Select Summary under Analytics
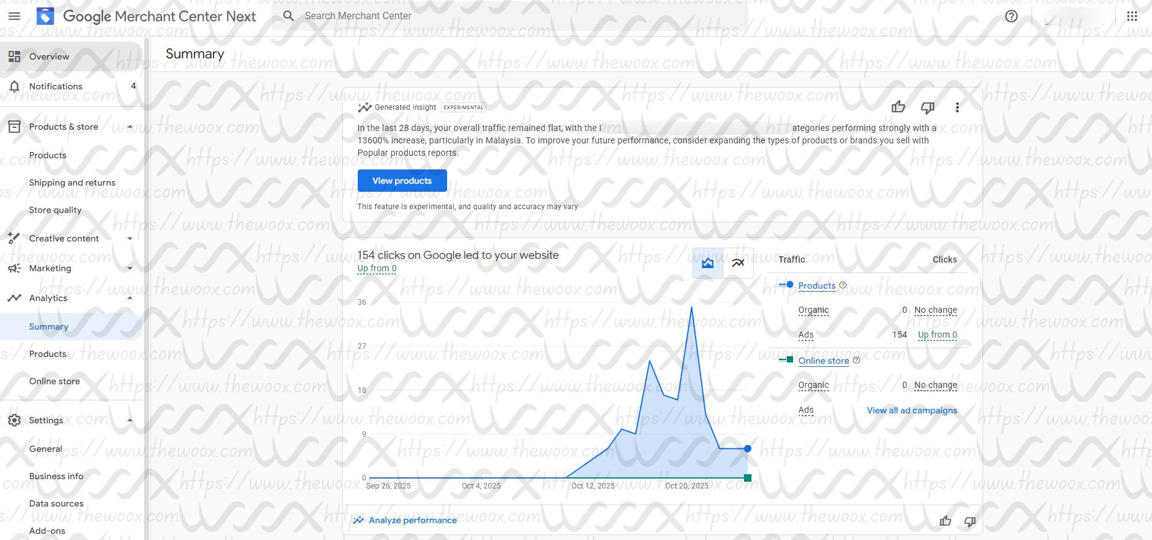The height and width of the screenshot is (540, 1152). pos(71,326)
